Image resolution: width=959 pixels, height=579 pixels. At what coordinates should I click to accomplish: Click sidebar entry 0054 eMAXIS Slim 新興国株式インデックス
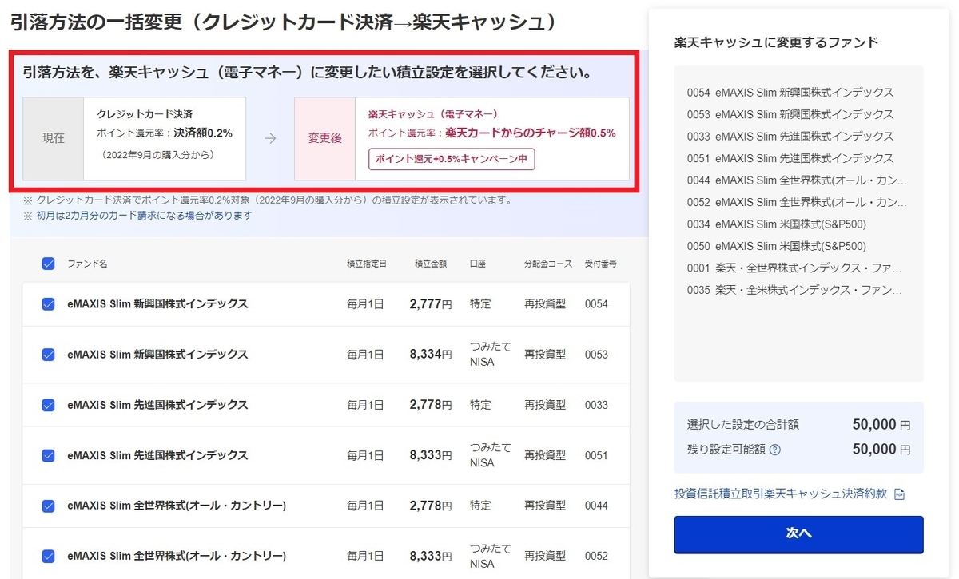click(x=790, y=93)
